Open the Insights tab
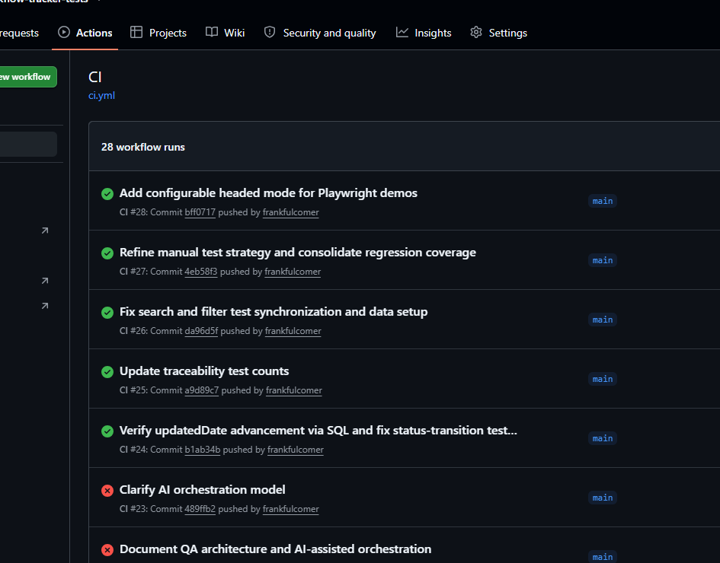Screen dimensions: 720x563 point(424,33)
